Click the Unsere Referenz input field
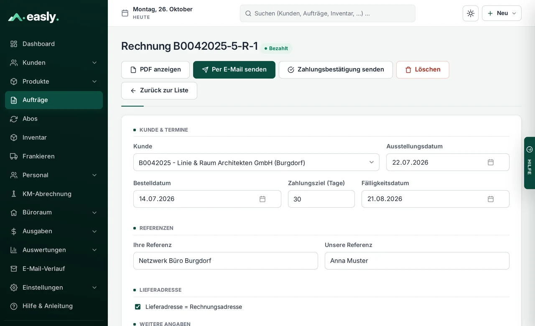 [x=417, y=261]
